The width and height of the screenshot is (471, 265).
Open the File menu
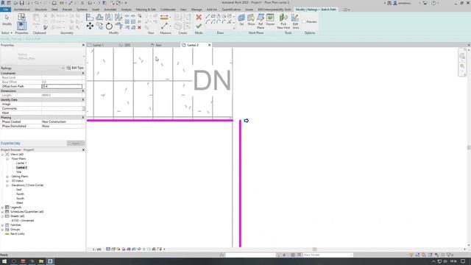coord(5,10)
